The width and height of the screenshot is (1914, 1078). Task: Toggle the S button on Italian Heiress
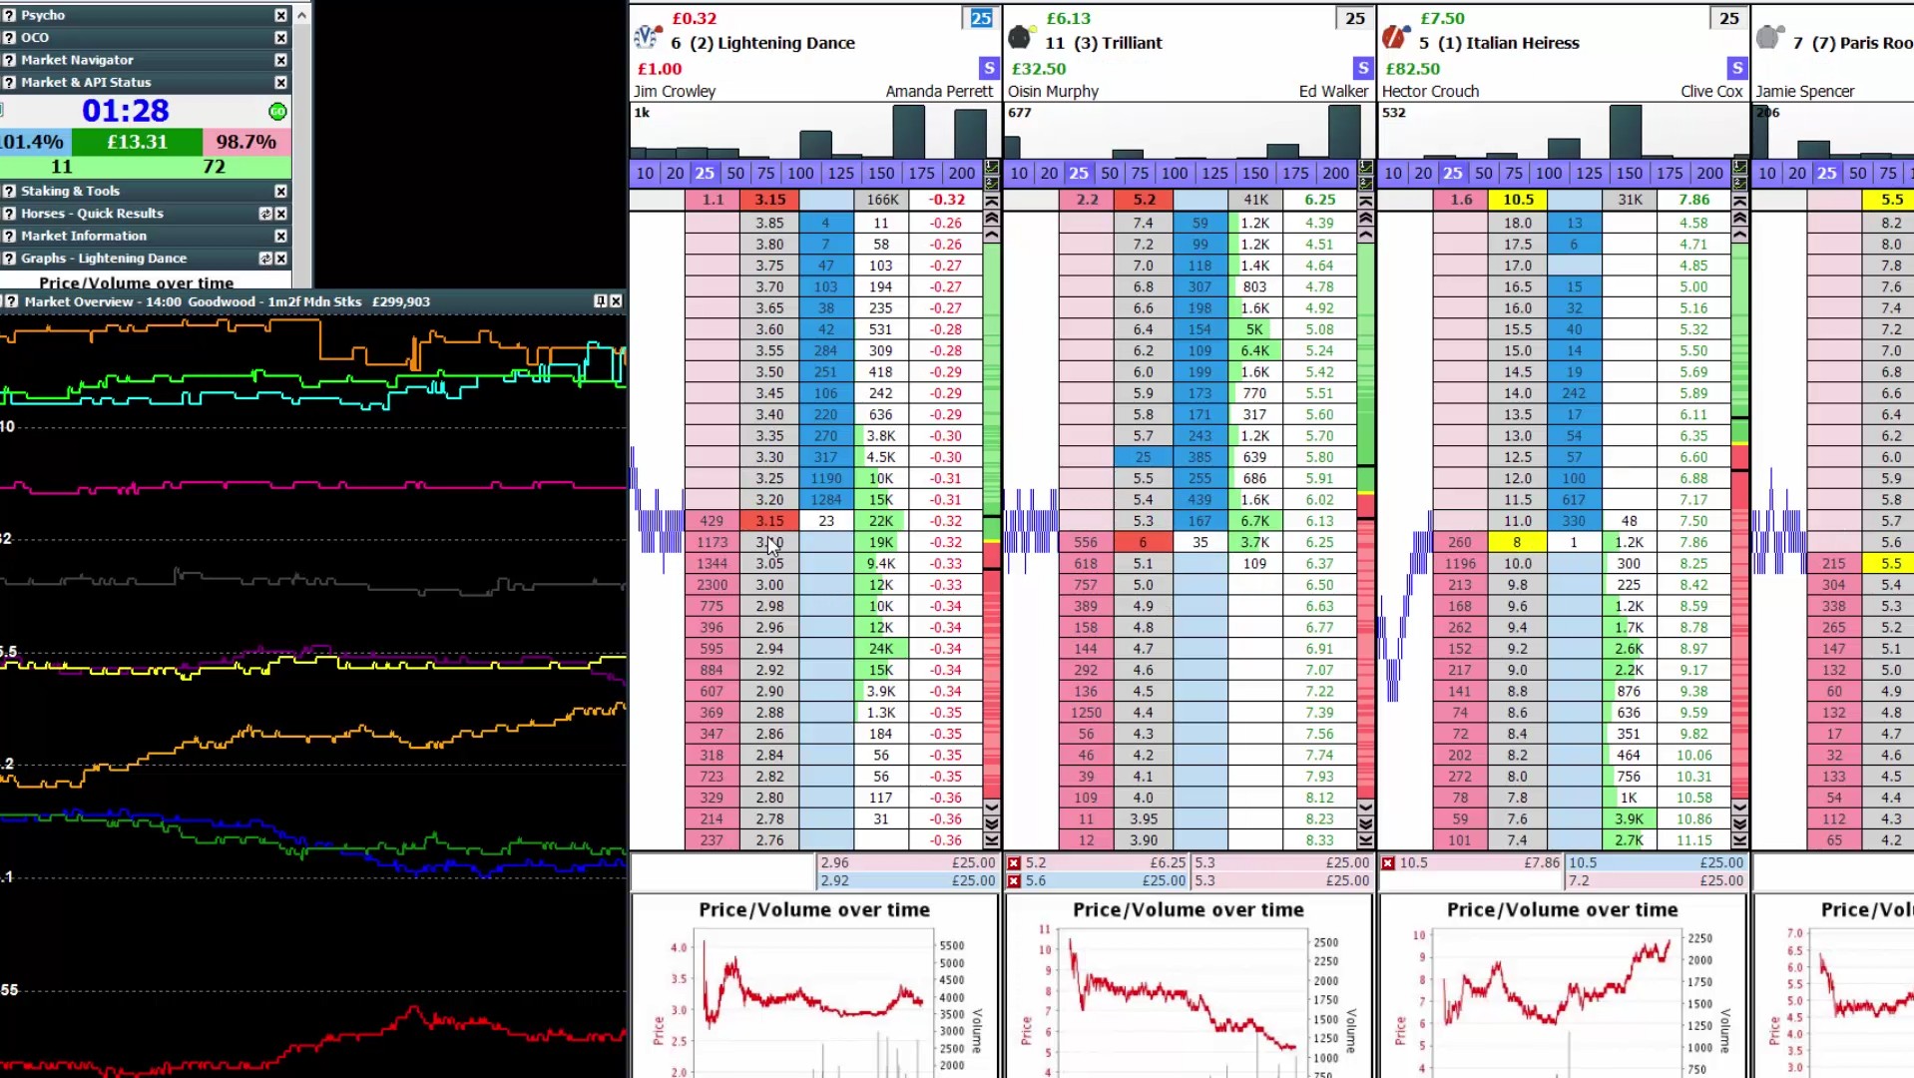point(1737,68)
